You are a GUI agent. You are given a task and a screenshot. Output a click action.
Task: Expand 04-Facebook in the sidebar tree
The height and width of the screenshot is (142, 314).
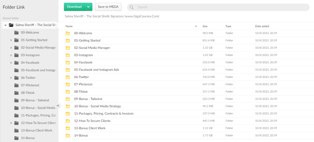(x=11, y=63)
